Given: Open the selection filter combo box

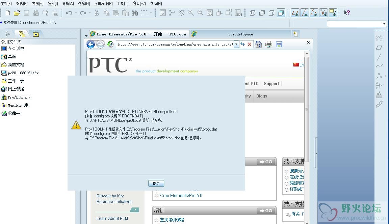Looking at the screenshot, I should pyautogui.click(x=357, y=24).
